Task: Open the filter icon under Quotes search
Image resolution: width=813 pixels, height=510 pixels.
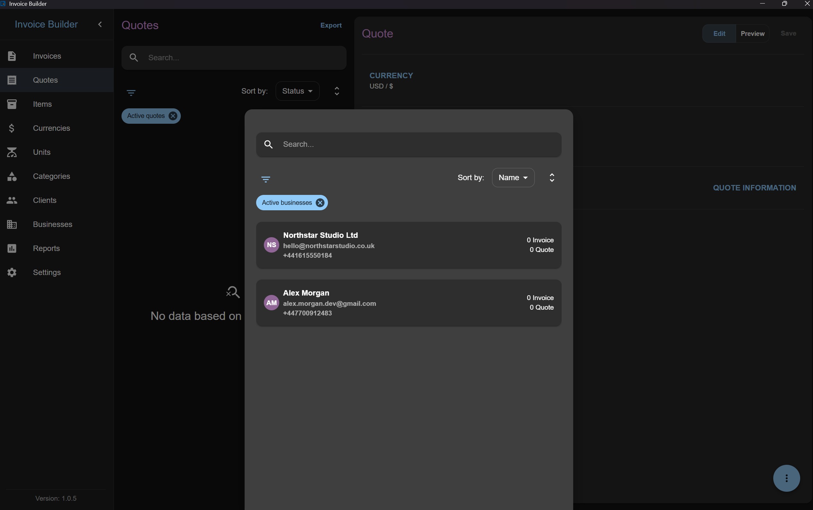Action: 131,92
